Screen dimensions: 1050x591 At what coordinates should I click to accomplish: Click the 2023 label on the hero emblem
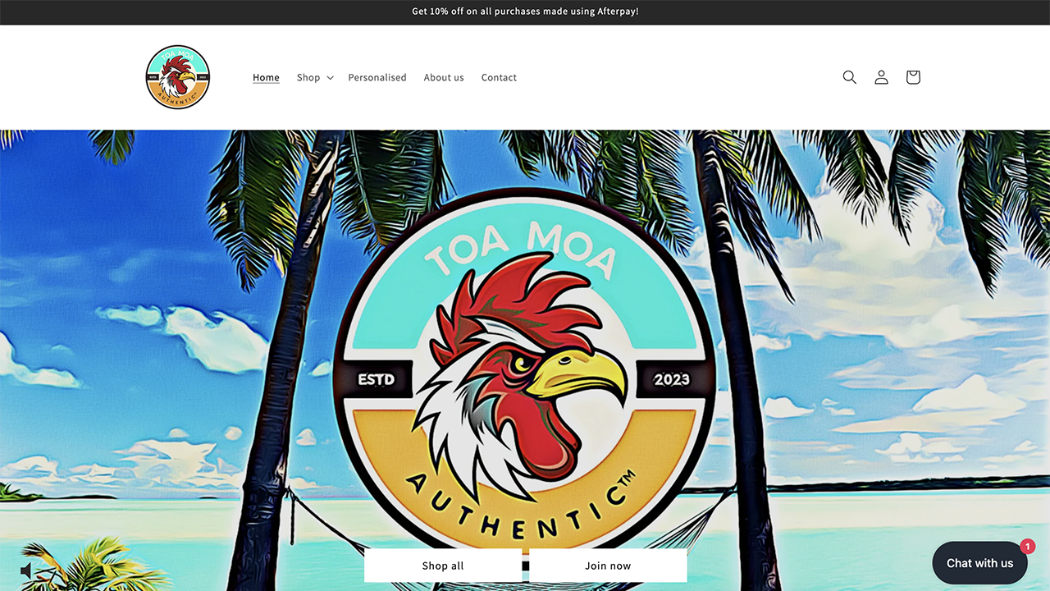pos(671,379)
